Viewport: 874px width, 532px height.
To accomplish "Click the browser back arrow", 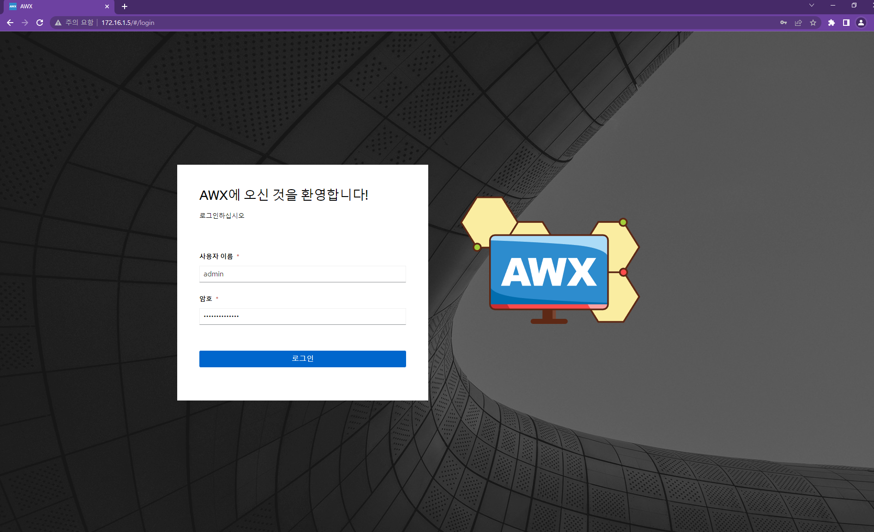I will [x=10, y=23].
